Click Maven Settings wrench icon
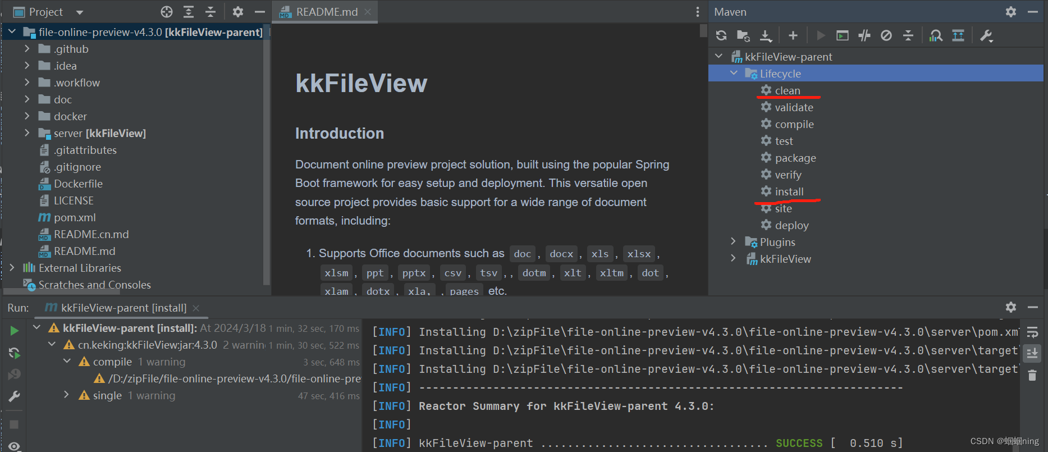Viewport: 1048px width, 452px height. (x=986, y=36)
